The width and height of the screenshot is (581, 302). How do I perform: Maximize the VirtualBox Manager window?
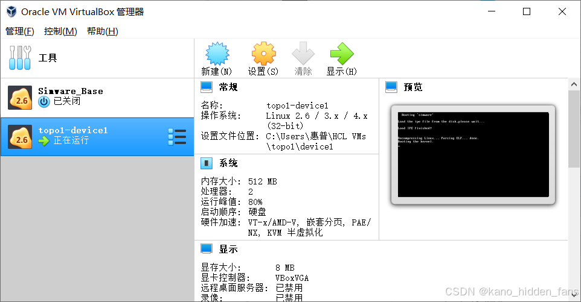(x=527, y=11)
